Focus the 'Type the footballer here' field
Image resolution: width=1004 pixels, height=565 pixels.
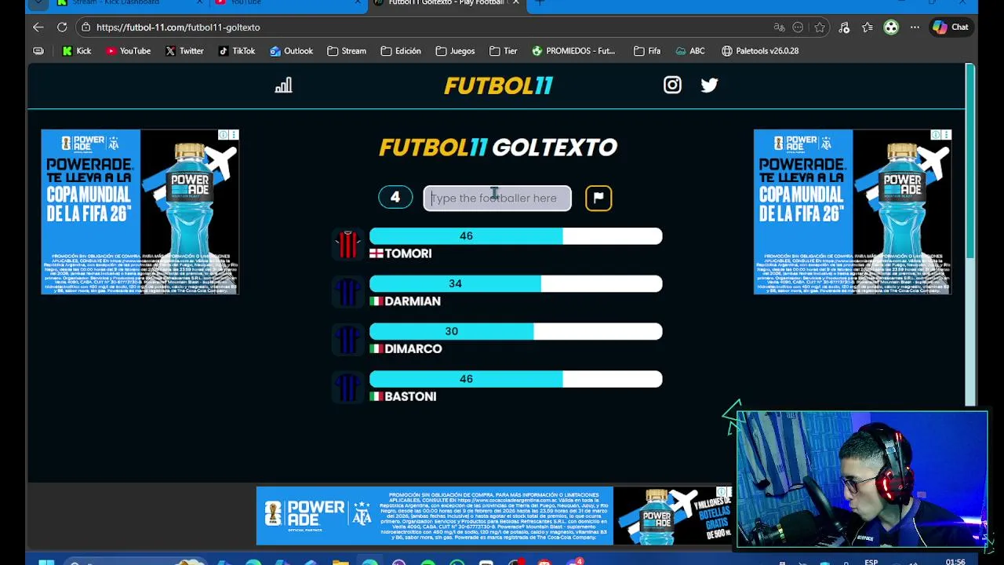tap(497, 198)
